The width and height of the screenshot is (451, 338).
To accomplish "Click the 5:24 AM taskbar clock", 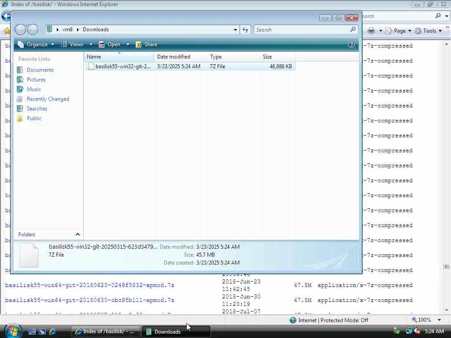I will (x=434, y=331).
